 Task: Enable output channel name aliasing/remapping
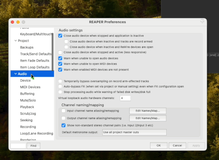64,118
